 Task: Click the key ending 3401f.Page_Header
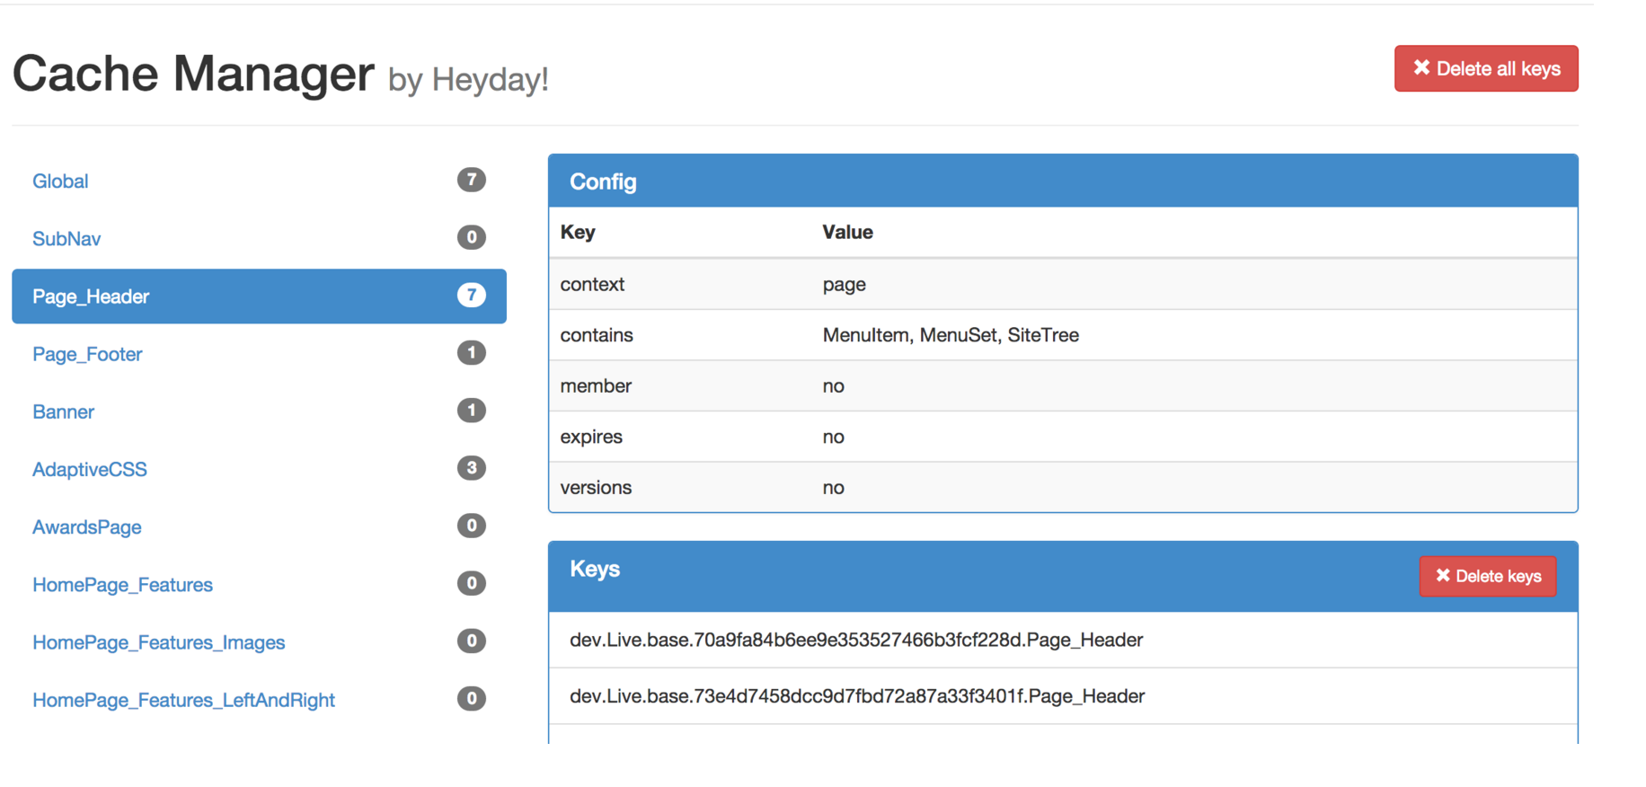tap(856, 696)
